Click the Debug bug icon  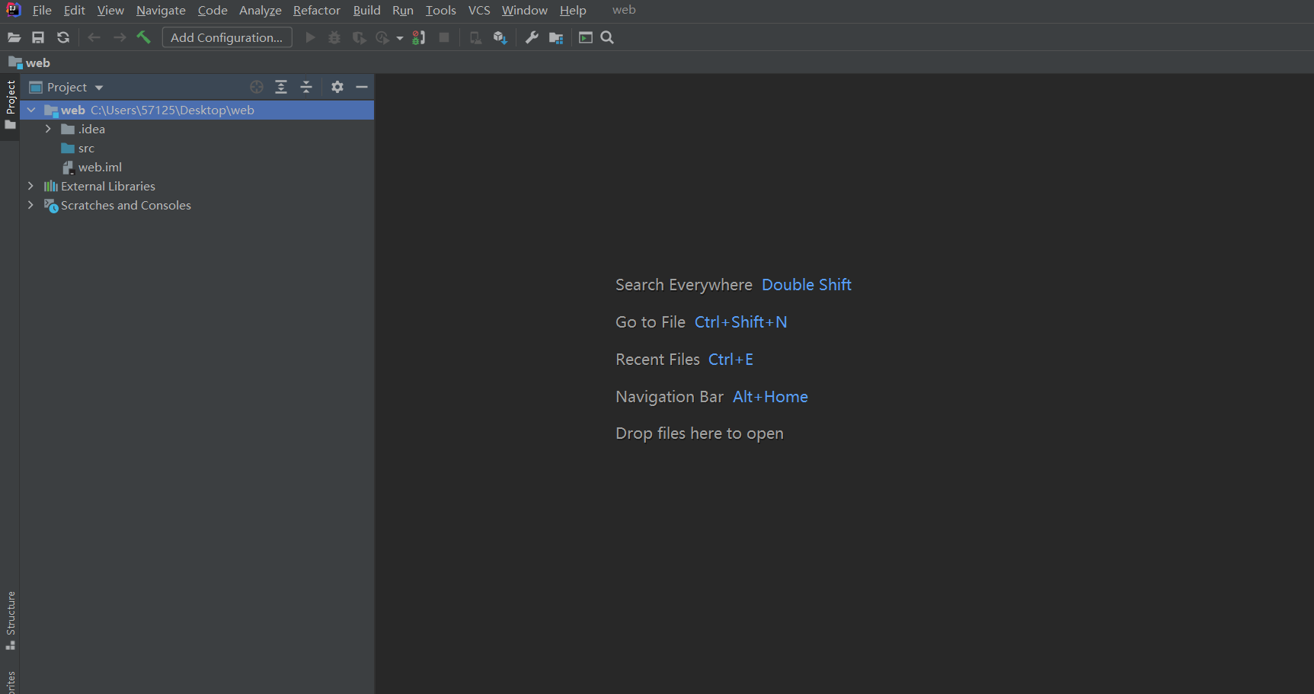[x=334, y=37]
